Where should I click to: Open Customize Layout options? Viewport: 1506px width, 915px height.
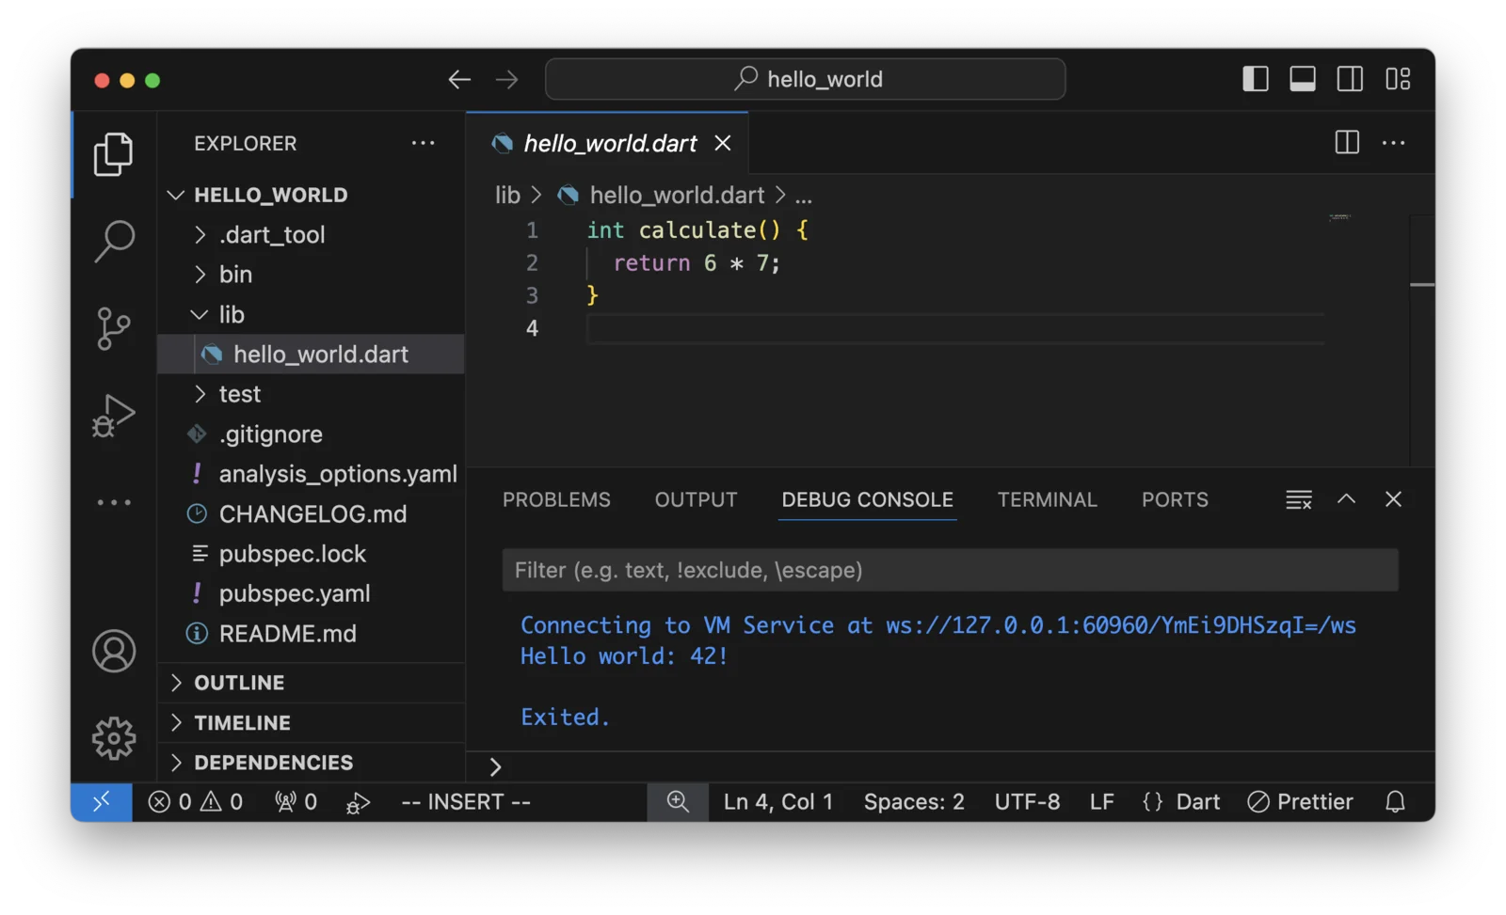click(1398, 79)
